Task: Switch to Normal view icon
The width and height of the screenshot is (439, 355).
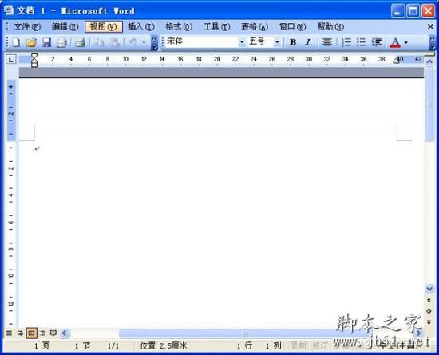Action: click(10, 333)
